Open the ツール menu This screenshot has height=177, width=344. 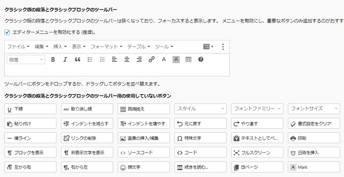(x=164, y=47)
